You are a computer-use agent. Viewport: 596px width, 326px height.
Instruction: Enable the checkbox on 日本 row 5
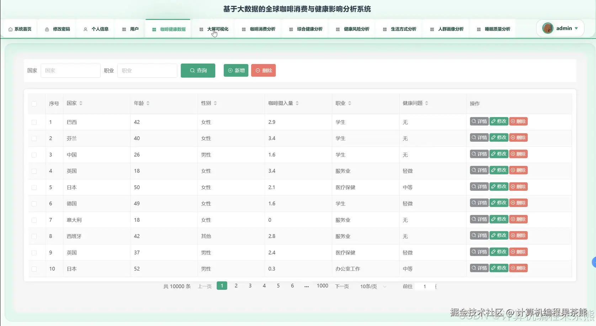pyautogui.click(x=34, y=187)
